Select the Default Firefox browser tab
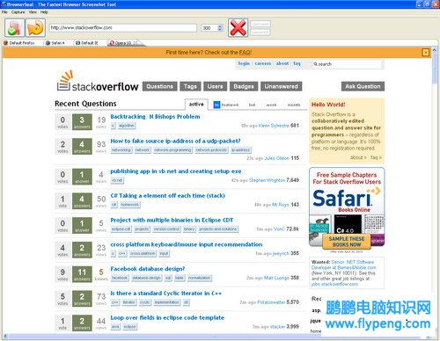 pyautogui.click(x=19, y=43)
